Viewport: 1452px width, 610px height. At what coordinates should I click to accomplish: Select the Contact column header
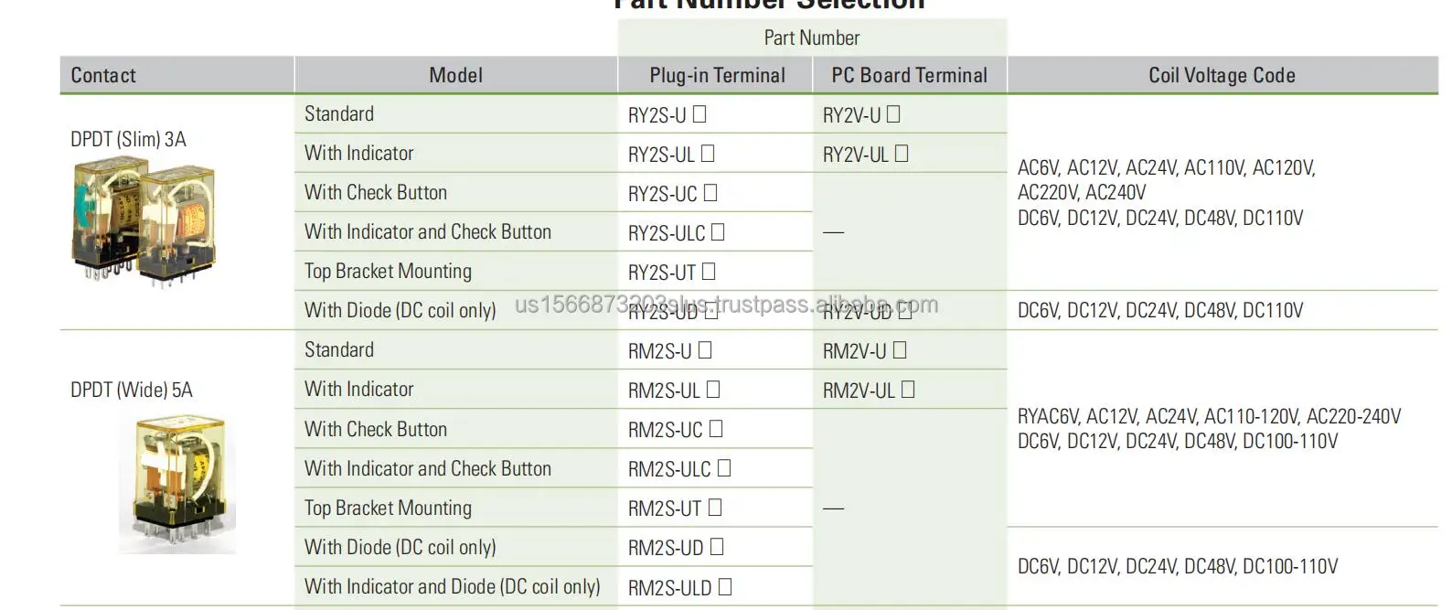103,76
